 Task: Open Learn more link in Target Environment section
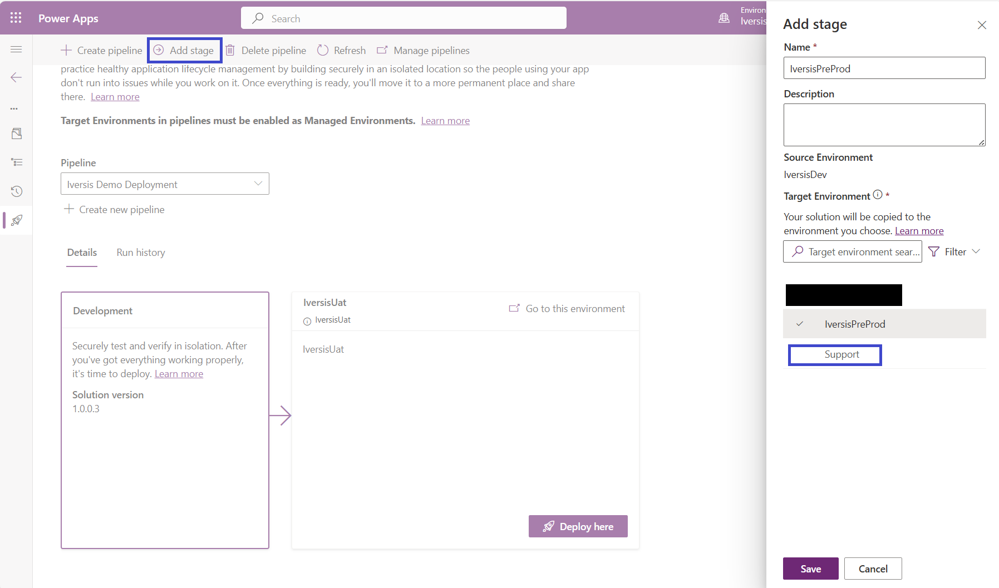coord(919,231)
